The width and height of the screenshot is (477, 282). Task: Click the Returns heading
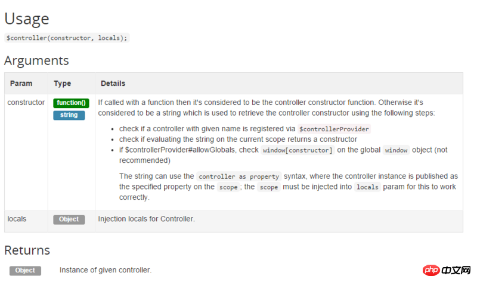(27, 250)
